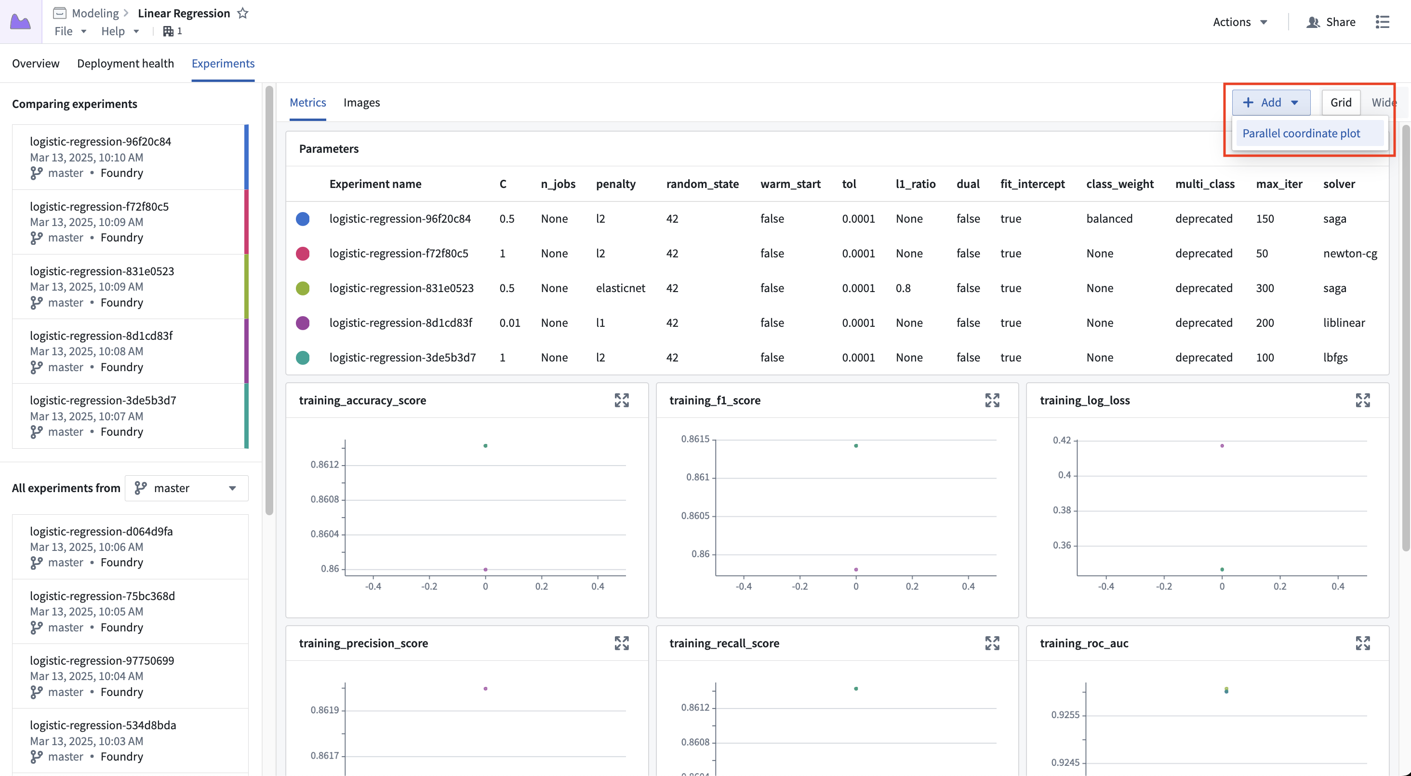Expand the training_precision_score chart fullscreen
Screen dimensions: 1411x776
621,643
